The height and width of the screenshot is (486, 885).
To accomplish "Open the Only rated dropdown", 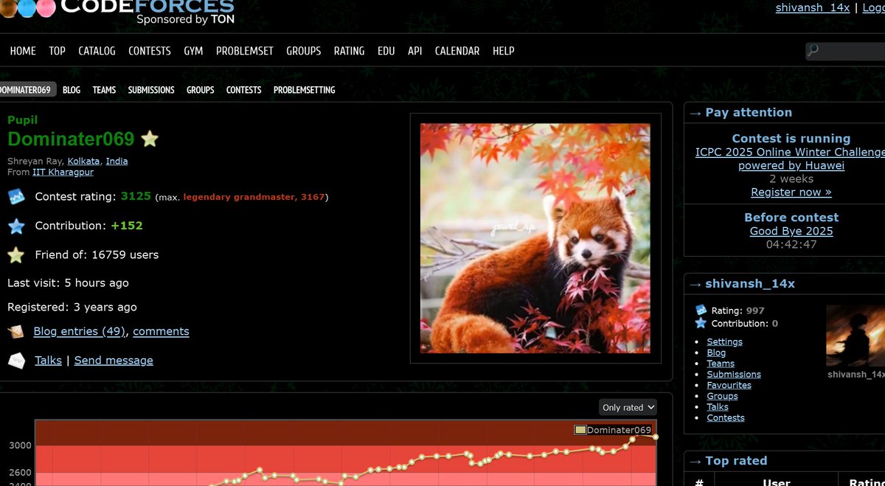I will [628, 407].
